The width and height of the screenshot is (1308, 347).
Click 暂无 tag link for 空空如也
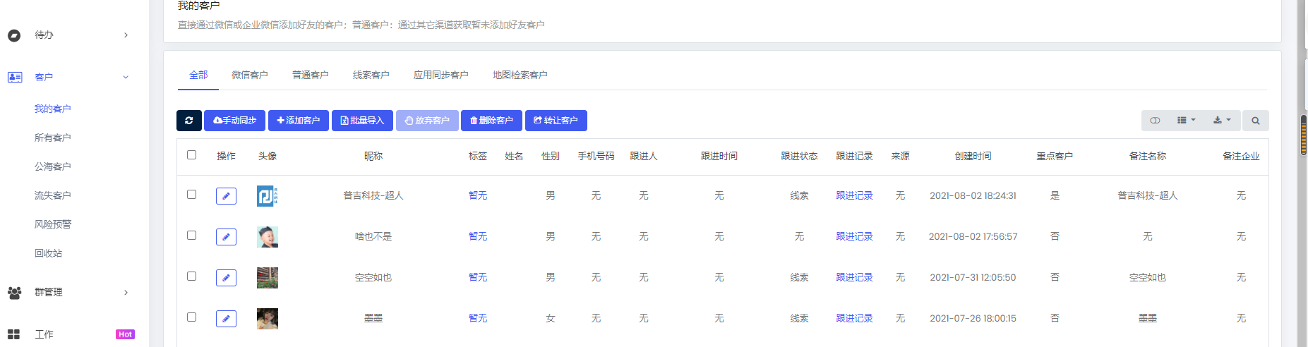[x=478, y=278]
